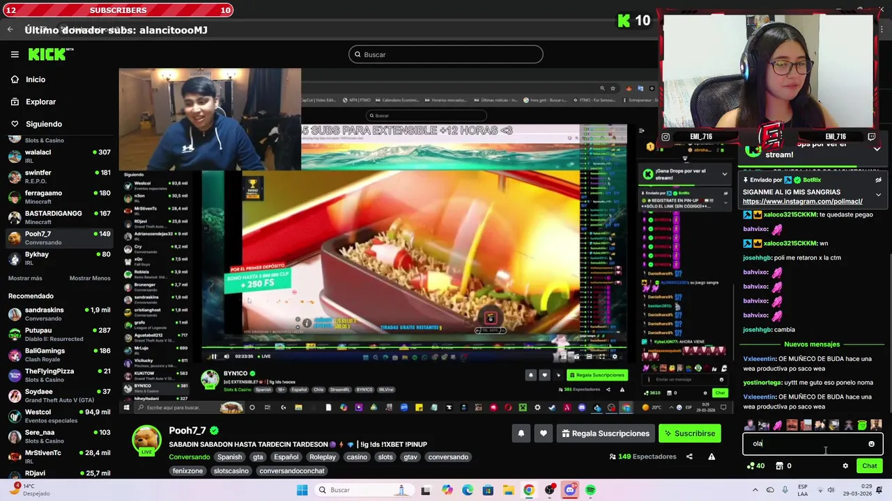
Task: Open MrStivenTc recommended channel
Action: [59, 456]
